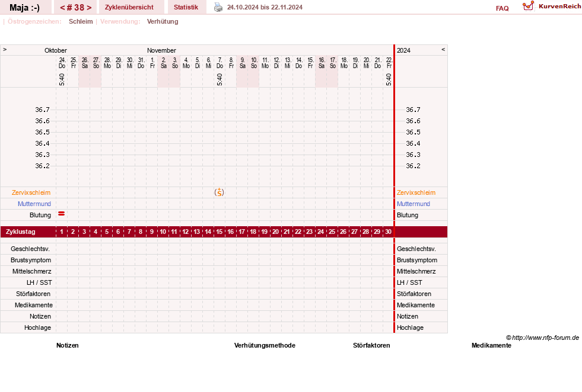Click the 2024 year label
The height and width of the screenshot is (392, 582).
403,50
